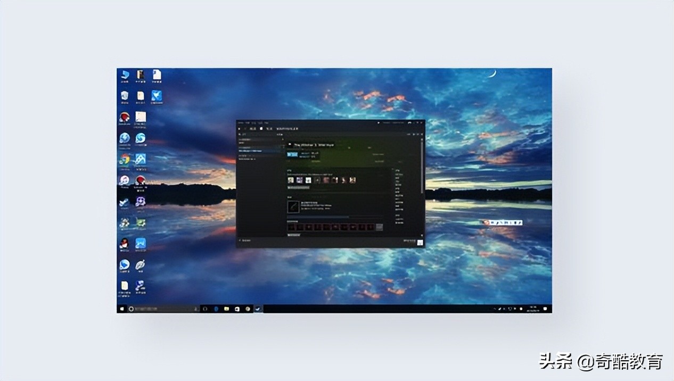Show hidden system tray icons

coord(494,309)
